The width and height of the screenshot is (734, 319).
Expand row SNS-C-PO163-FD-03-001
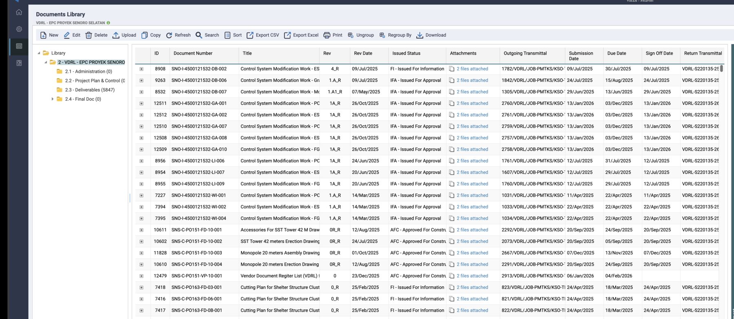pos(141,287)
